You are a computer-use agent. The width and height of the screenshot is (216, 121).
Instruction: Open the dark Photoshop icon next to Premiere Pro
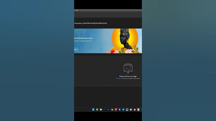click(x=108, y=110)
